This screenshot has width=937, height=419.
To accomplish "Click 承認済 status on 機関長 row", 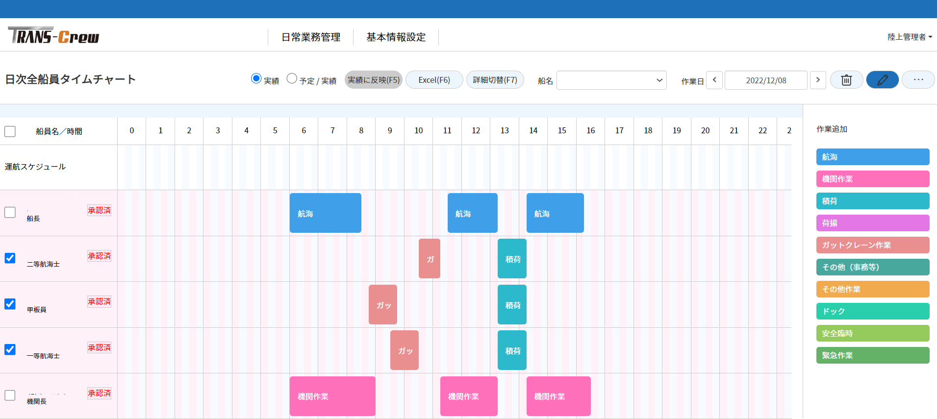I will click(x=99, y=393).
